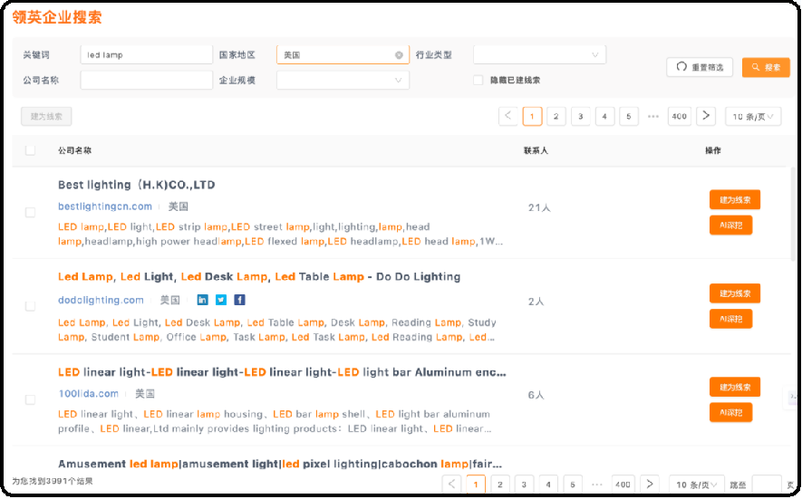The height and width of the screenshot is (499, 802).
Task: Toggle select-all checkbox in table header
Action: (x=30, y=150)
